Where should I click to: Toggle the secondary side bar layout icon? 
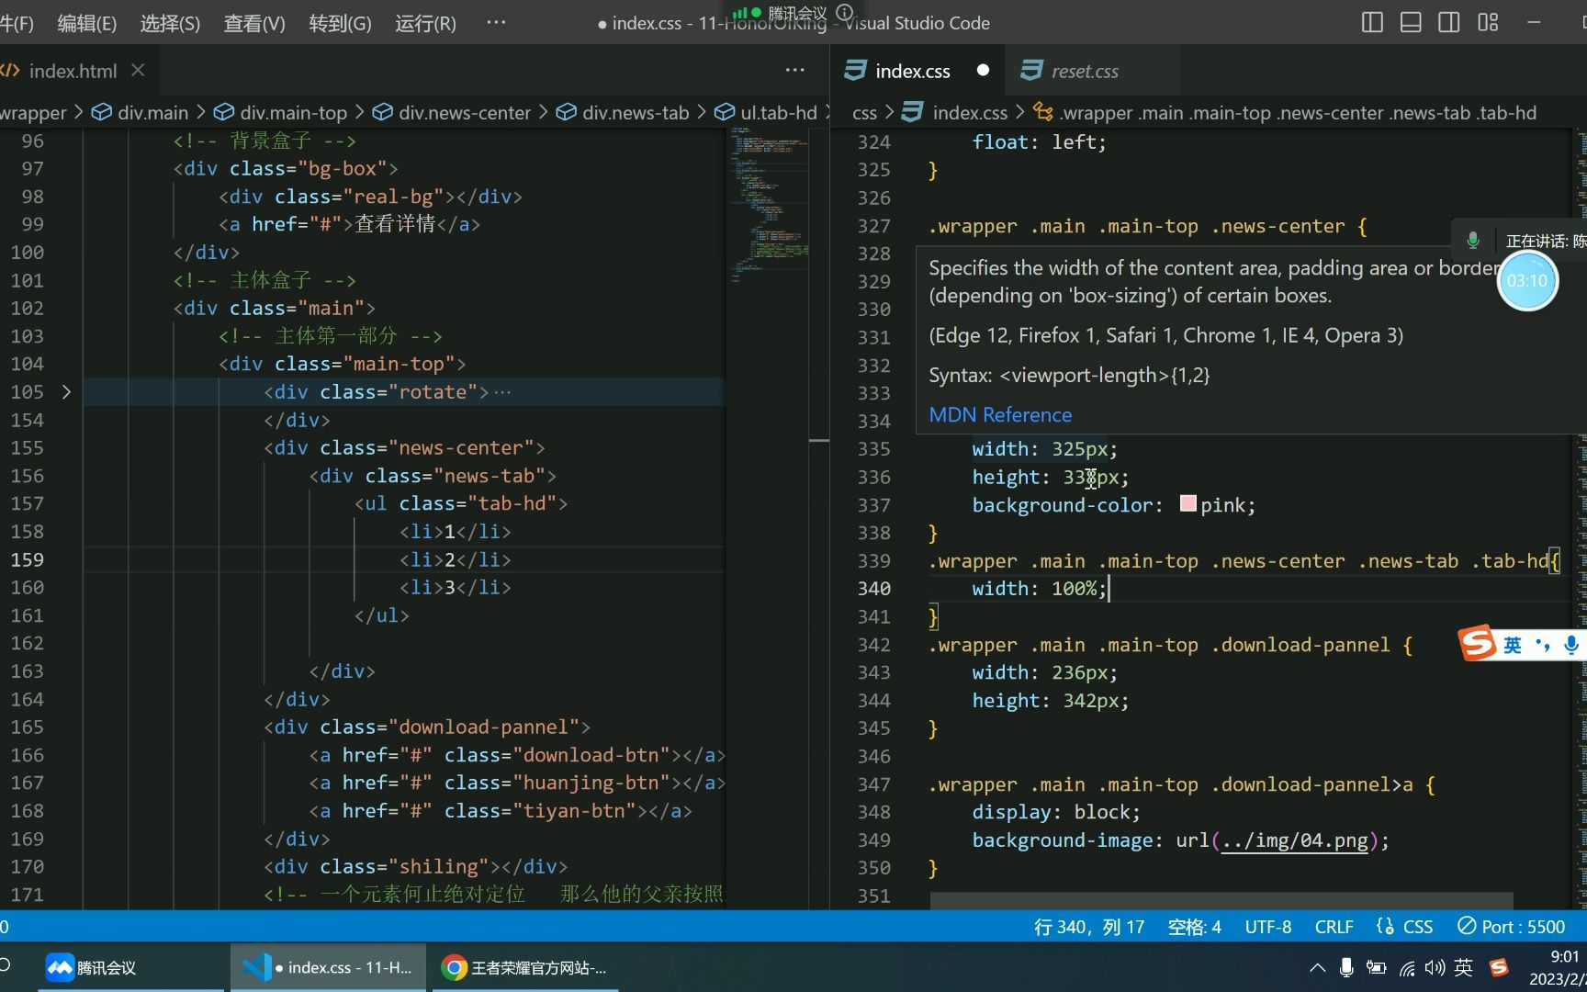tap(1449, 23)
